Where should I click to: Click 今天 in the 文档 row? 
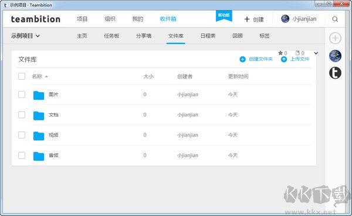[x=233, y=114]
